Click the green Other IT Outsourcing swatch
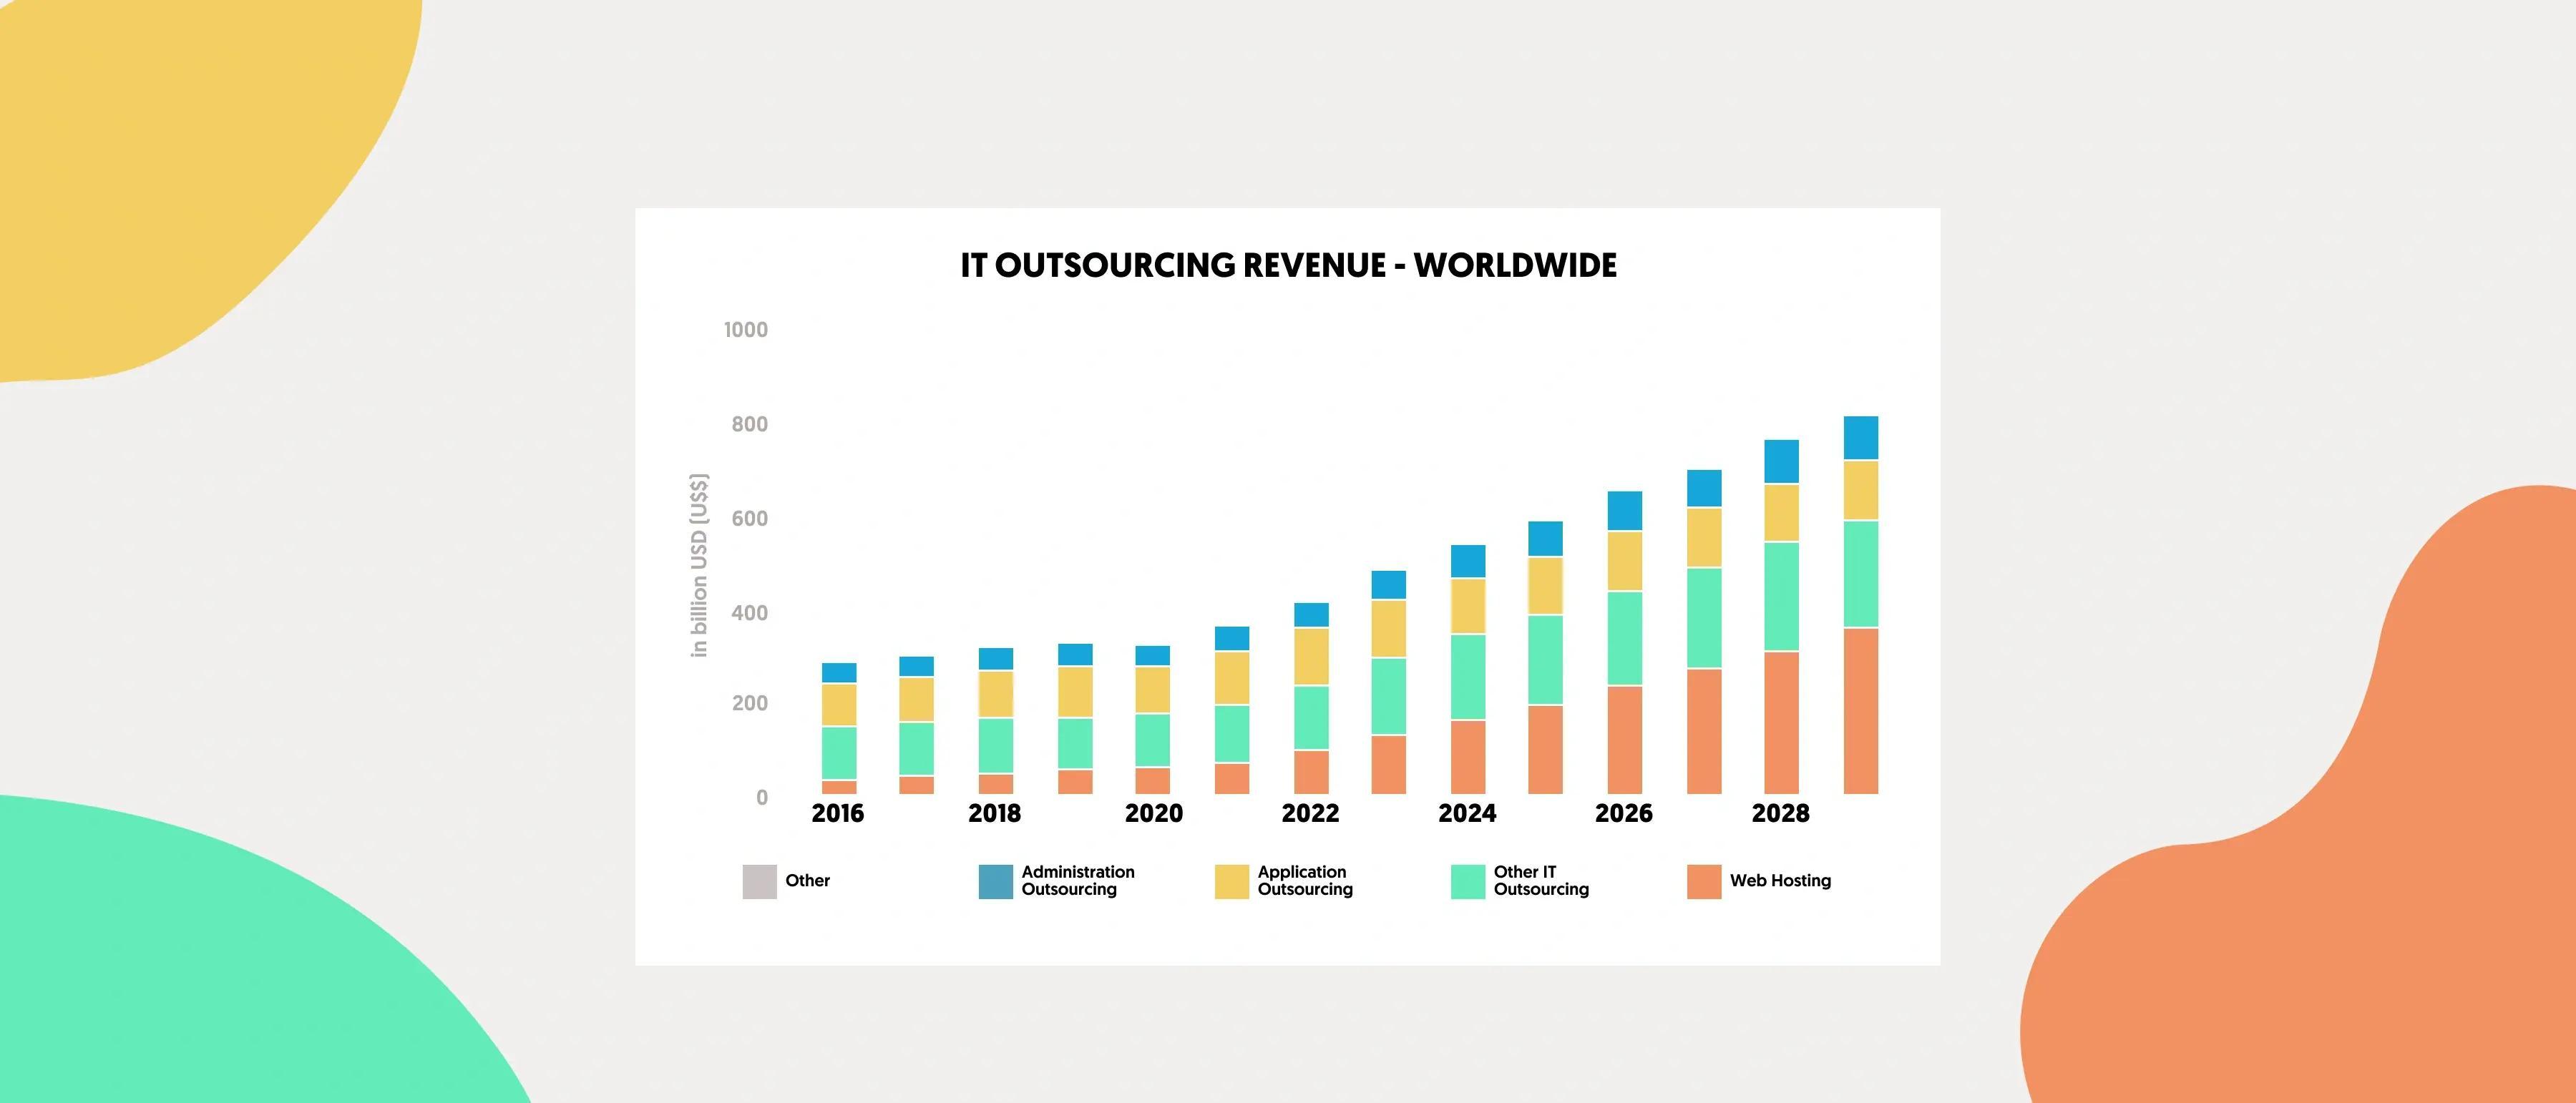 [x=1467, y=881]
